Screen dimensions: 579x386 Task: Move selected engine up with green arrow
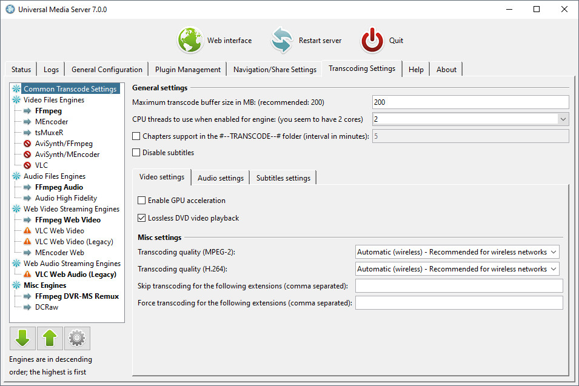point(50,339)
